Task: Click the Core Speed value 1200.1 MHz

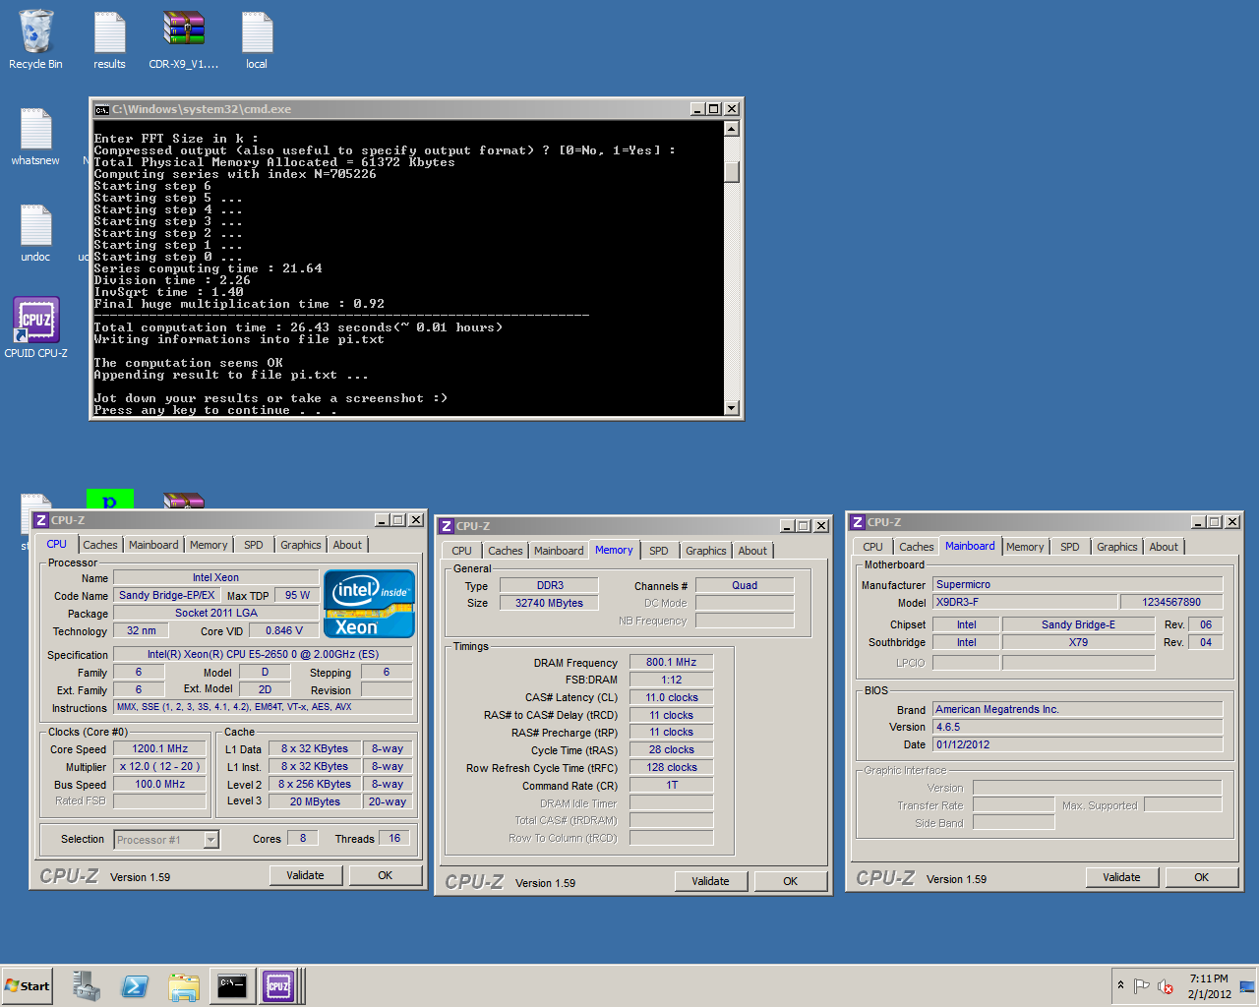Action: pyautogui.click(x=160, y=748)
